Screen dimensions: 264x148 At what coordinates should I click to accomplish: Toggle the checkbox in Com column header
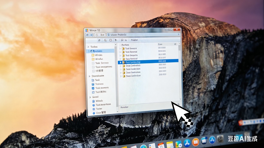[x=175, y=44]
